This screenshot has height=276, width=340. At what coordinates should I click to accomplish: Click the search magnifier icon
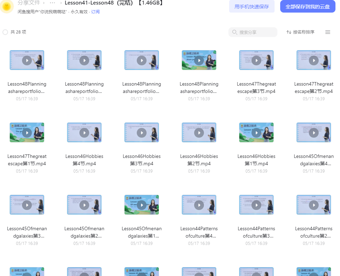pyautogui.click(x=234, y=32)
